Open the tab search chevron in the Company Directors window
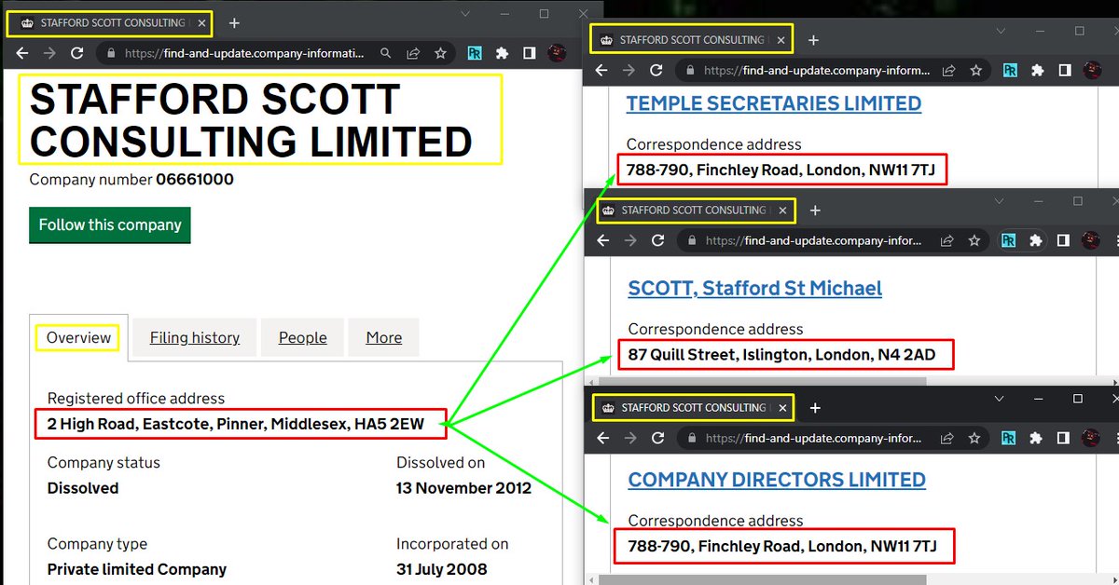The width and height of the screenshot is (1119, 585). [999, 399]
